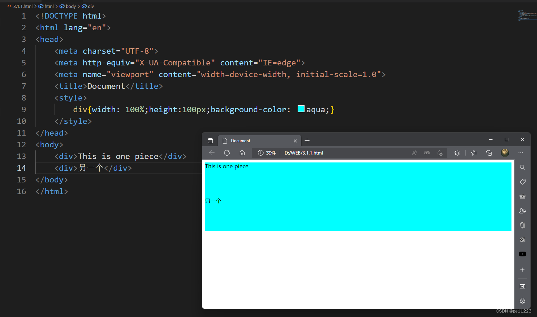
Task: Maximize the Edge browser window
Action: [x=507, y=139]
